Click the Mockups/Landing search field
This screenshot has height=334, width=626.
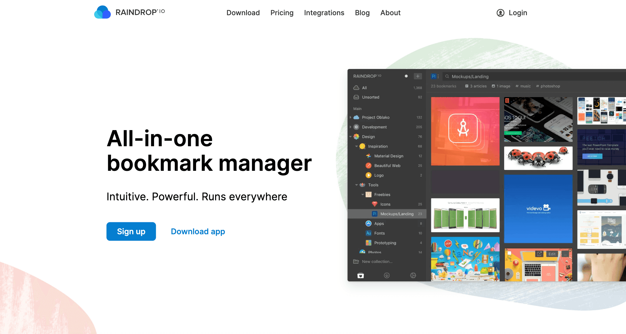535,76
